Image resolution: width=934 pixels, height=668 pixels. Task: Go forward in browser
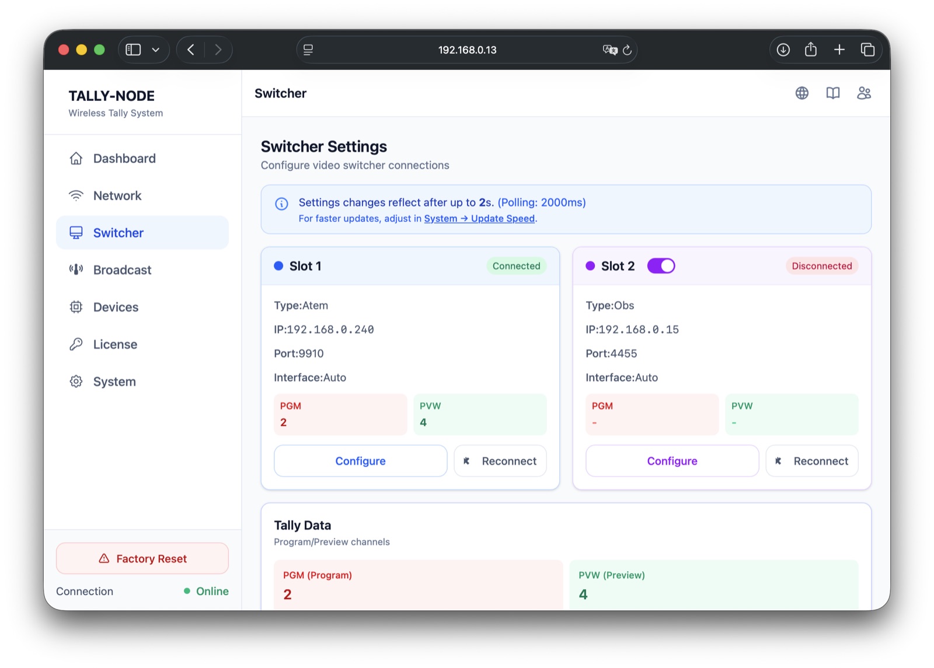pos(218,50)
